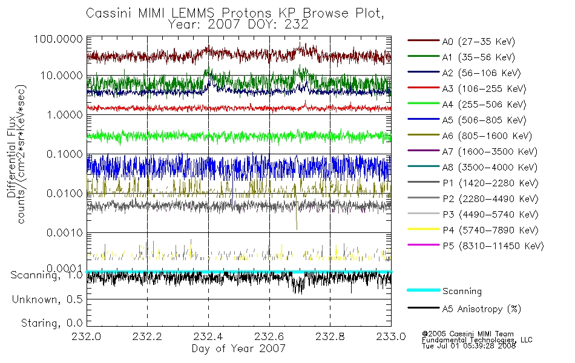Viewport: 575px width, 363px height.
Task: Click the P5 (8310-11450 KeV) legend label
Action: (x=493, y=246)
